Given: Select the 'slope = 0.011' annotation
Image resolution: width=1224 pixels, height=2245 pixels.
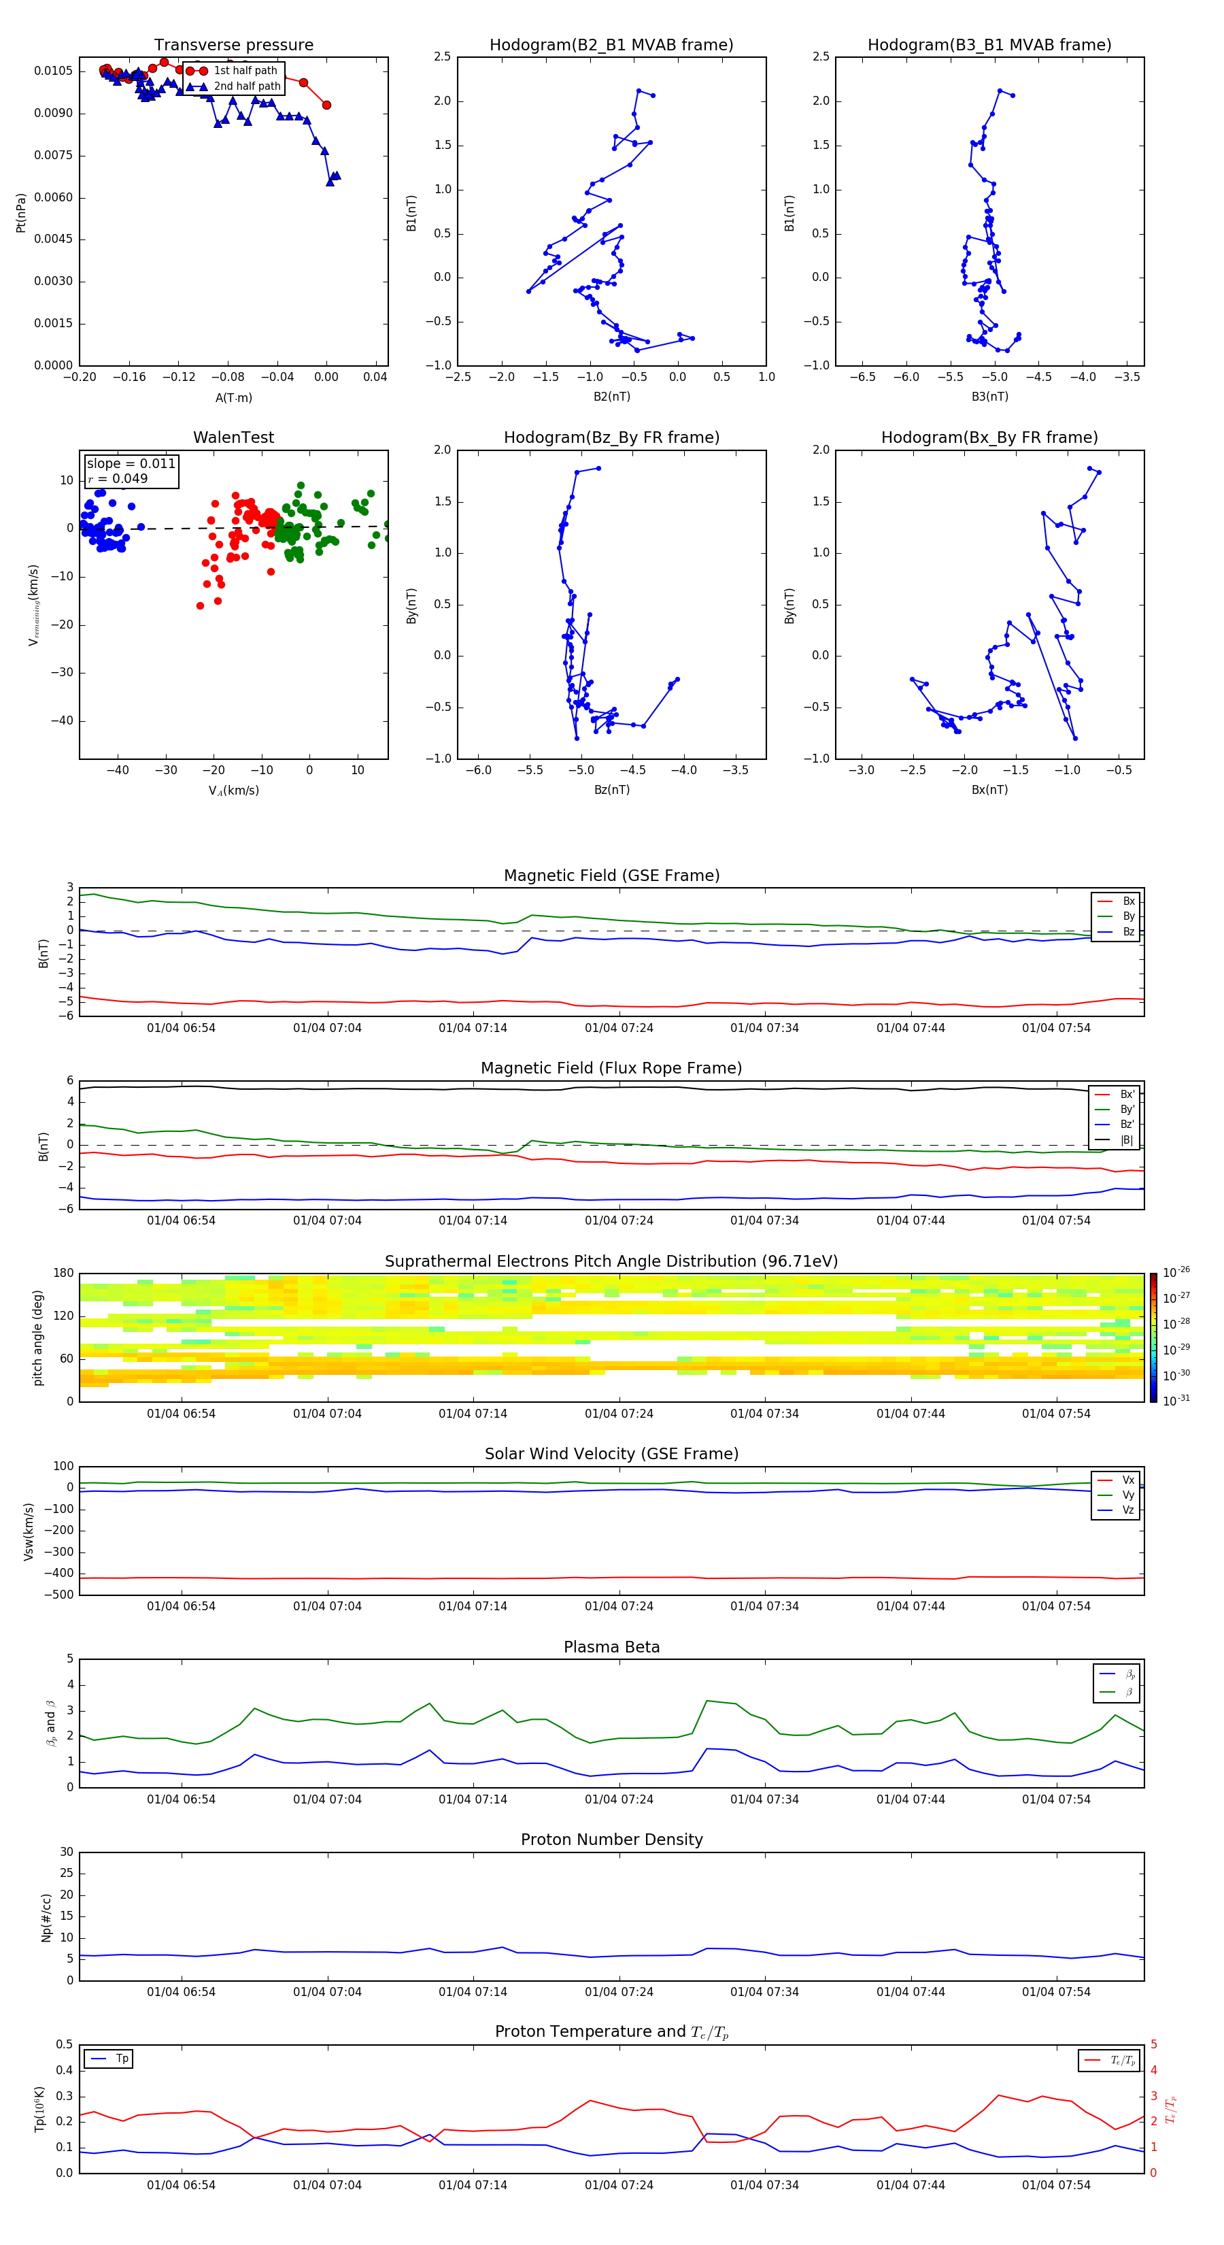Looking at the screenshot, I should [x=131, y=464].
